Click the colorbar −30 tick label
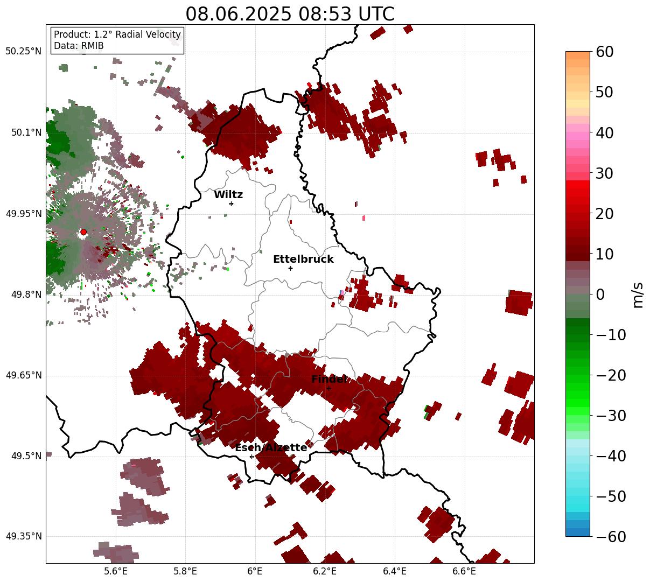The height and width of the screenshot is (582, 650). (x=611, y=415)
